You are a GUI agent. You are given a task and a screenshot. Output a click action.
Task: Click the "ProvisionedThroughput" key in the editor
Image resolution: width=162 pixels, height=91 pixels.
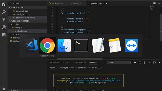pos(74,30)
